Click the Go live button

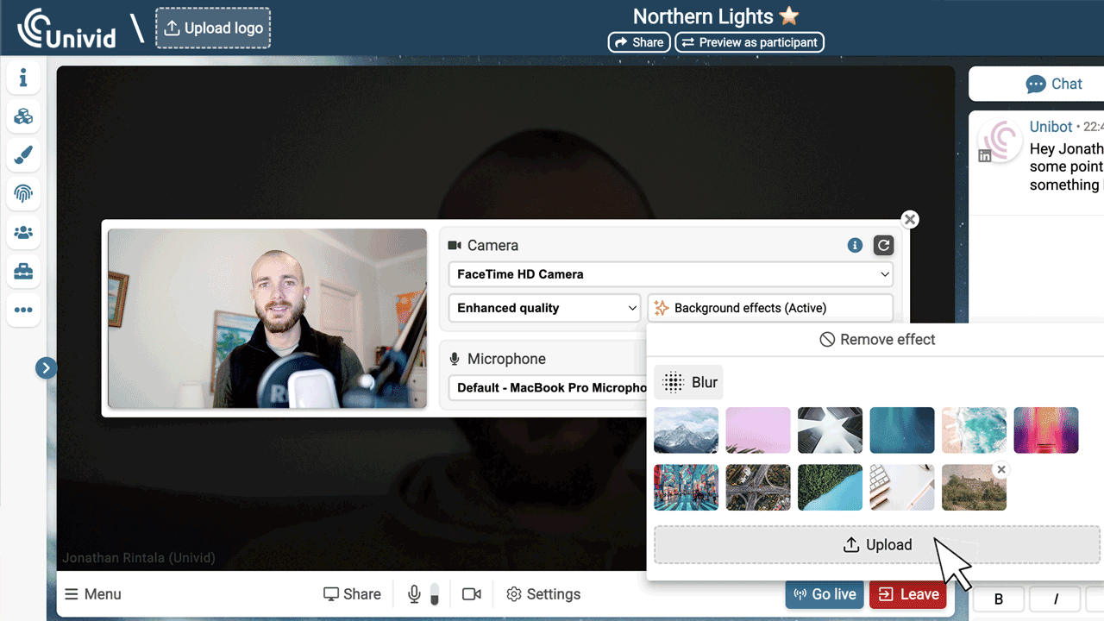pos(824,594)
